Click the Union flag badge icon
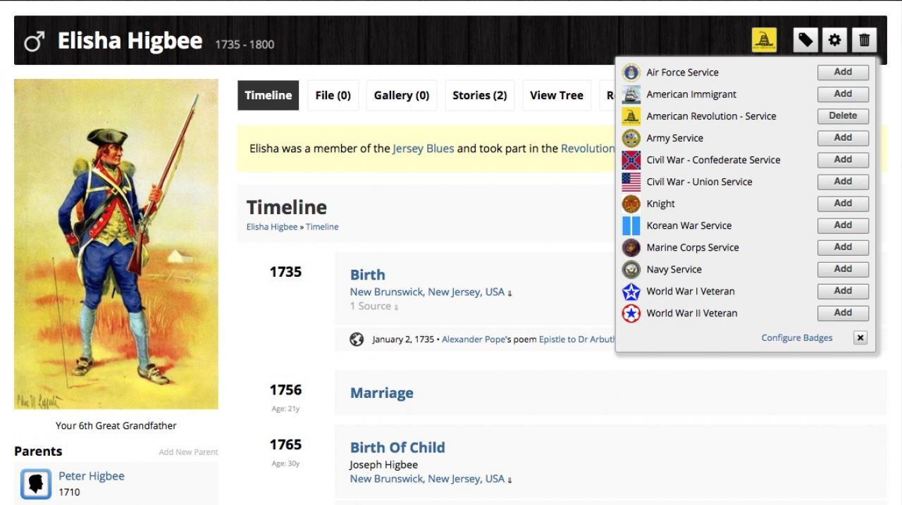 pyautogui.click(x=631, y=182)
